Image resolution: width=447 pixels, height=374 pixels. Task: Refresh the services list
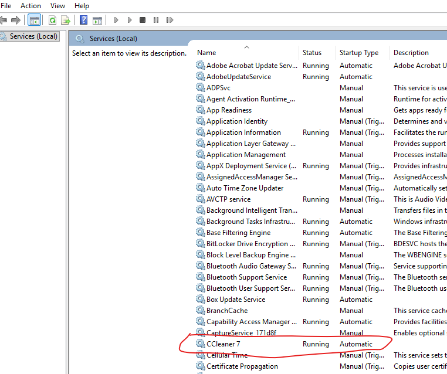[x=53, y=20]
